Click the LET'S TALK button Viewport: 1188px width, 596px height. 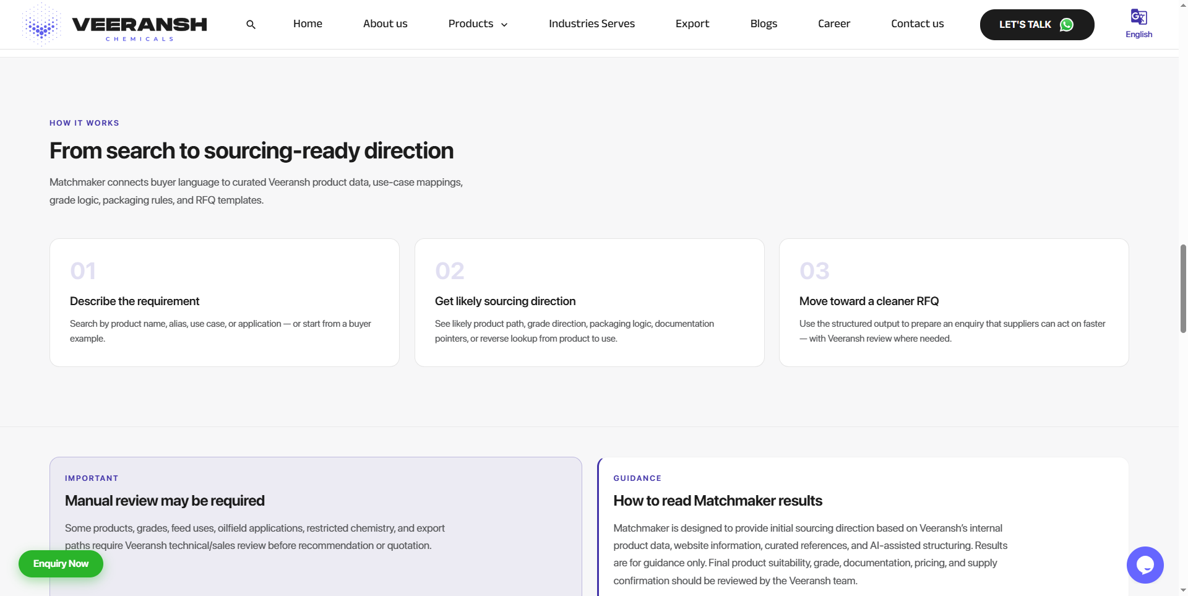pos(1037,25)
